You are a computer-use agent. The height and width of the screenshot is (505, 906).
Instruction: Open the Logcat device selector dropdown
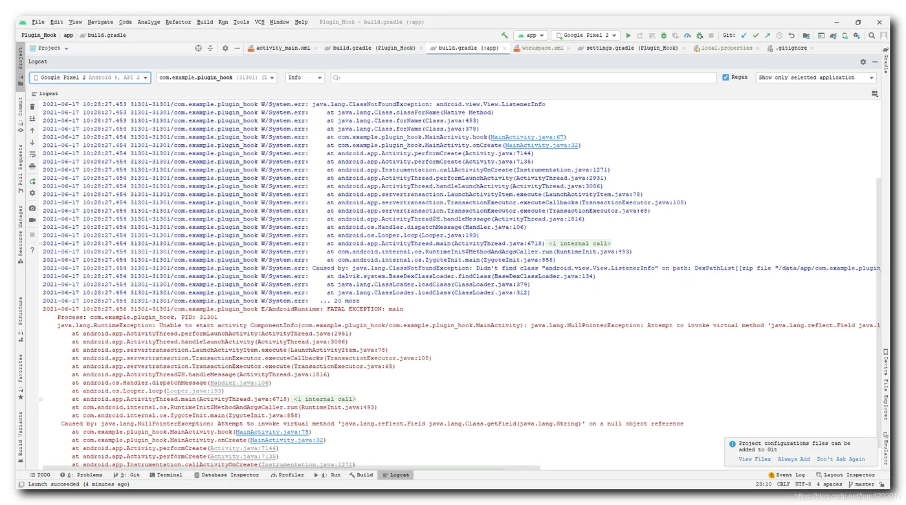[x=90, y=78]
